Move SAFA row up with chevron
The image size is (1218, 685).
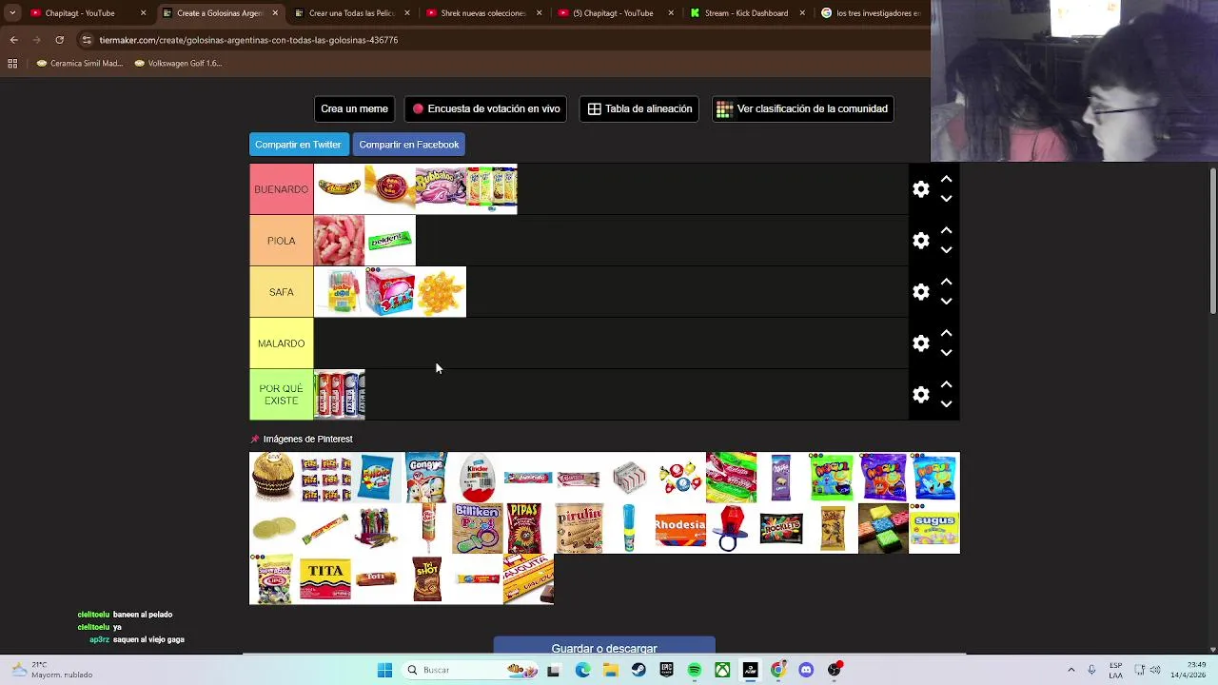[946, 282]
